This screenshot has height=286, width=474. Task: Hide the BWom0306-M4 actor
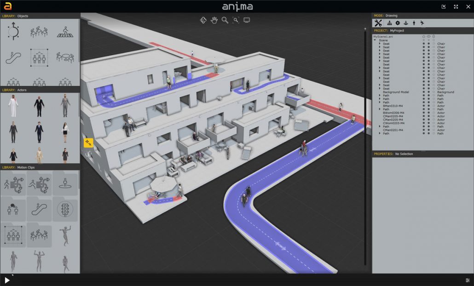pyautogui.click(x=428, y=113)
